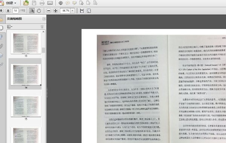The height and width of the screenshot is (143, 226).
Task: Click the document-with-curved-arrow toolbar icon
Action: click(88, 3)
